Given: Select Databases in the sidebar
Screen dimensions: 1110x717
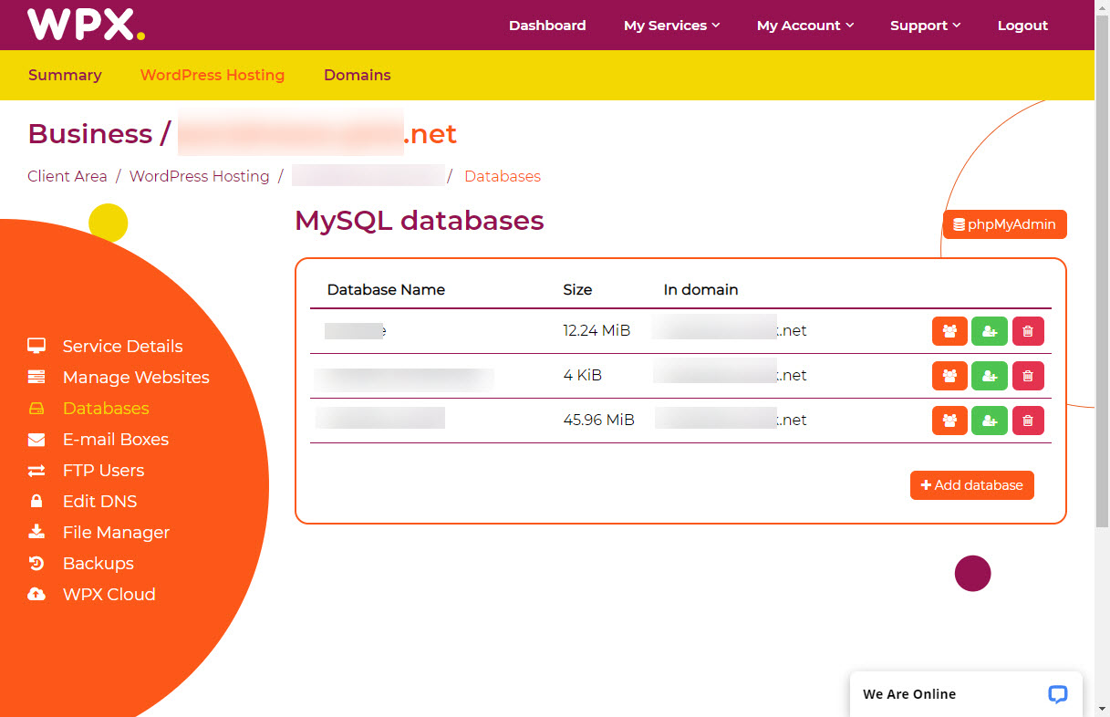Looking at the screenshot, I should point(106,408).
